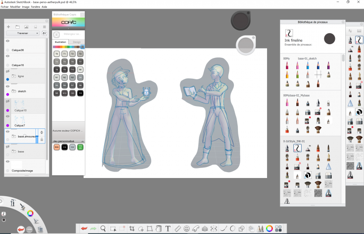Image resolution: width=364 pixels, height=234 pixels.
Task: Select the Transform tool
Action: pyautogui.click(x=150, y=229)
